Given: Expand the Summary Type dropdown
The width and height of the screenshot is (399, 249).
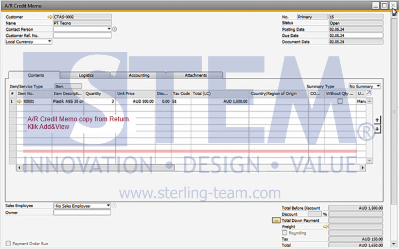Looking at the screenshot, I should point(378,86).
